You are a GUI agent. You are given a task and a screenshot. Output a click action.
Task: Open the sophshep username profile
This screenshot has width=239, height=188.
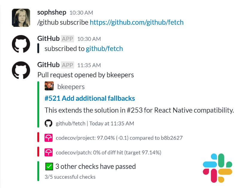click(52, 13)
